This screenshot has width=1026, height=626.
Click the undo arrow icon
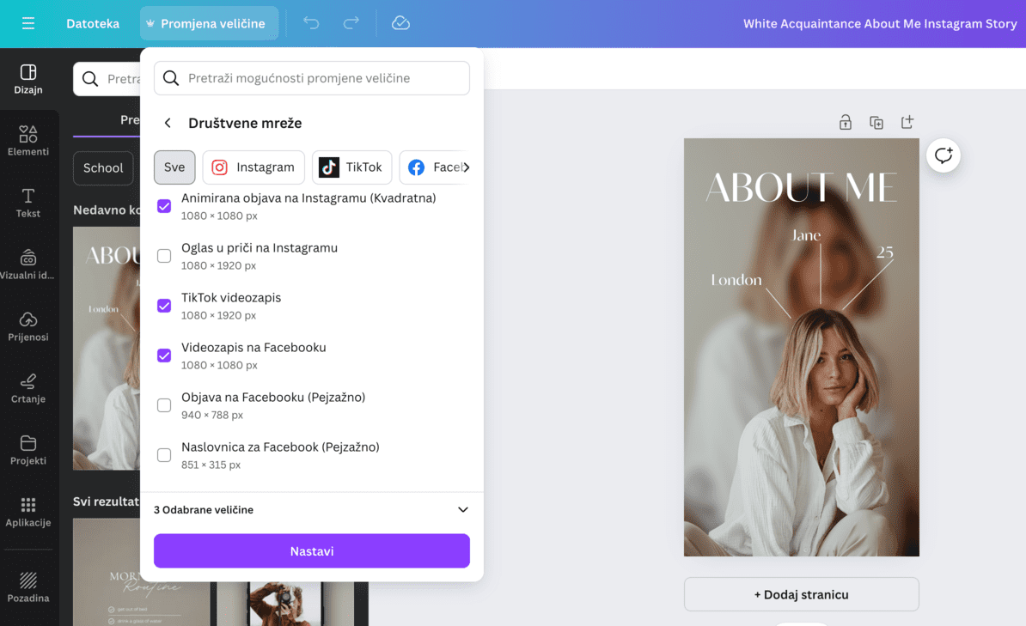(x=311, y=23)
